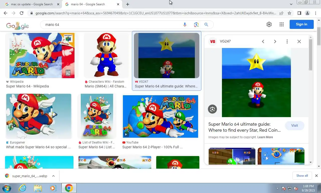The height and width of the screenshot is (193, 321).
Task: Launch Internet Explorer from taskbar
Action: 23,188
